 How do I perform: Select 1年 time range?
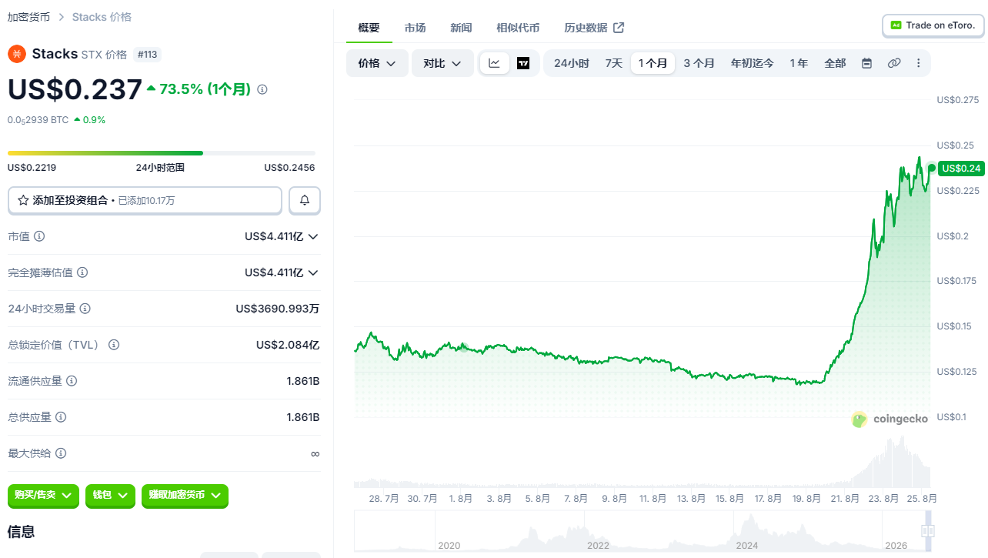[x=799, y=63]
